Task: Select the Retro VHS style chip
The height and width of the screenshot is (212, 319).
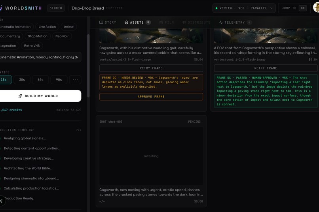Action: [32, 46]
